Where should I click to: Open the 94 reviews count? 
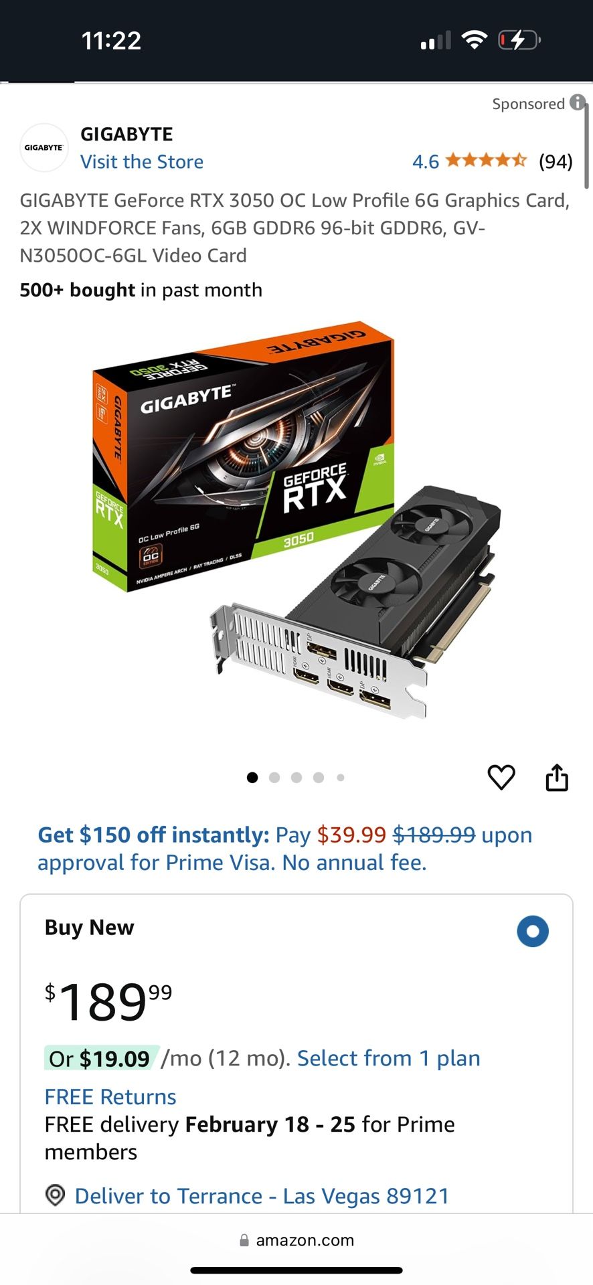pos(556,161)
